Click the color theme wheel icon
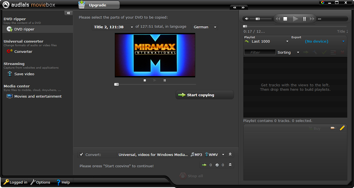The image size is (354, 188). [323, 2]
